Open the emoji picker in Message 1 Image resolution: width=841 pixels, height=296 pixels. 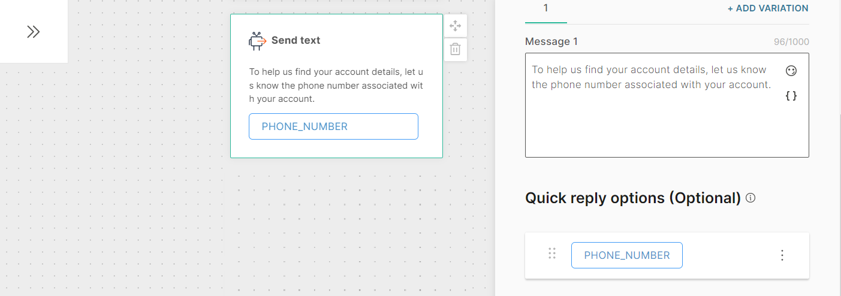[x=791, y=71]
